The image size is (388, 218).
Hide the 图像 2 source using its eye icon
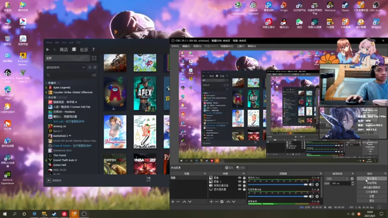(240, 182)
